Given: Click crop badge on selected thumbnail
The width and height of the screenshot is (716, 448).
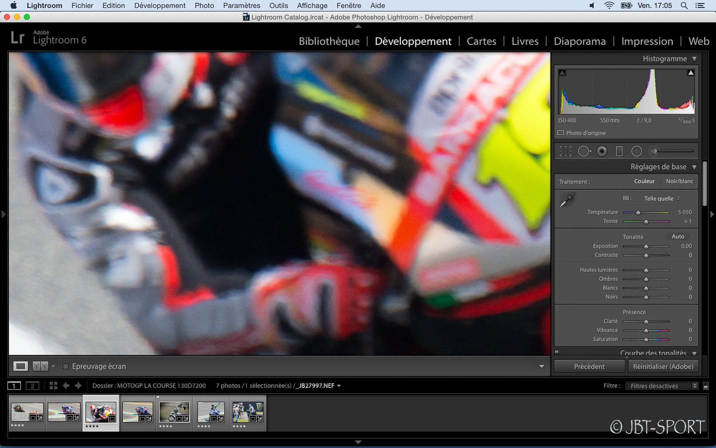Looking at the screenshot, I should pyautogui.click(x=112, y=418).
